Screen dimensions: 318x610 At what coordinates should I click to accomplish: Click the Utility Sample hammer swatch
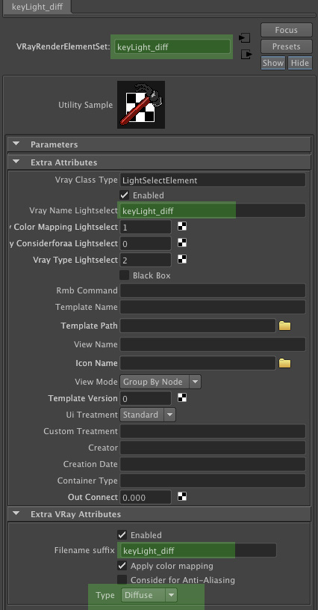tap(141, 105)
